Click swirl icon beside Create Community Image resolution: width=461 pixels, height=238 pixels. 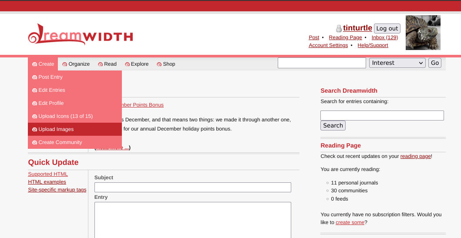coord(35,143)
